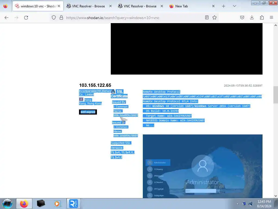278x209 pixels.
Task: Close the New Tab tab
Action: [x=213, y=6]
